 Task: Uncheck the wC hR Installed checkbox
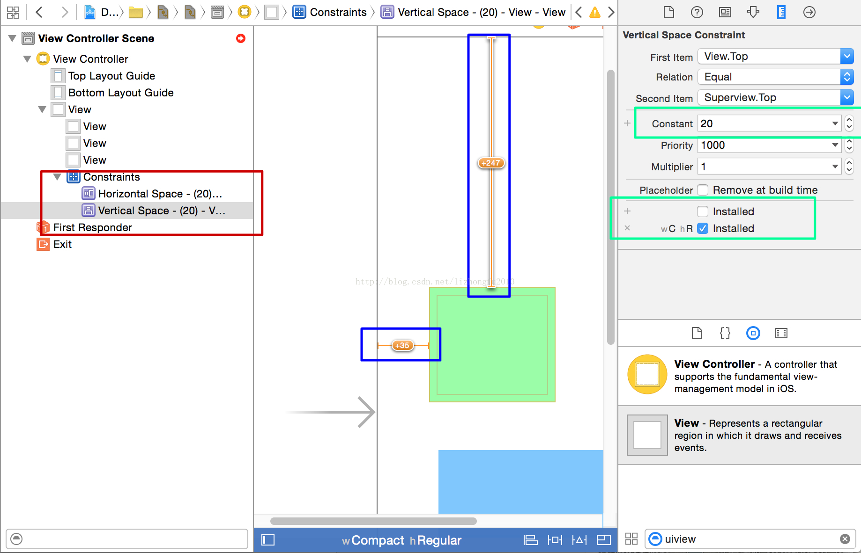pyautogui.click(x=703, y=228)
